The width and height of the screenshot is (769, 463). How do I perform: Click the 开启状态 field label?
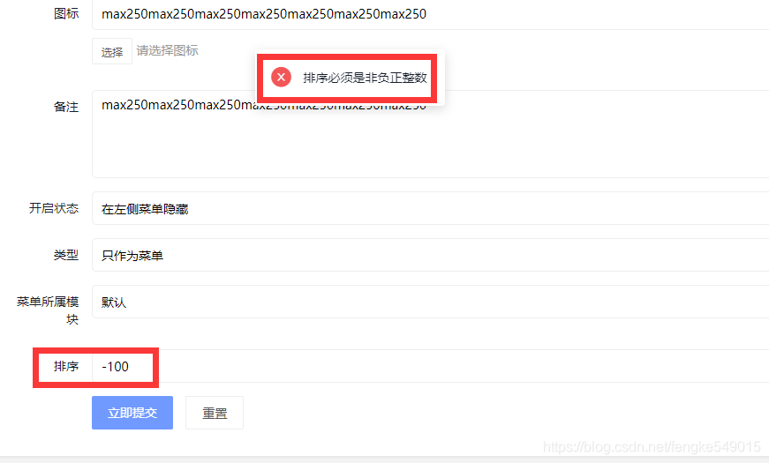coord(54,208)
